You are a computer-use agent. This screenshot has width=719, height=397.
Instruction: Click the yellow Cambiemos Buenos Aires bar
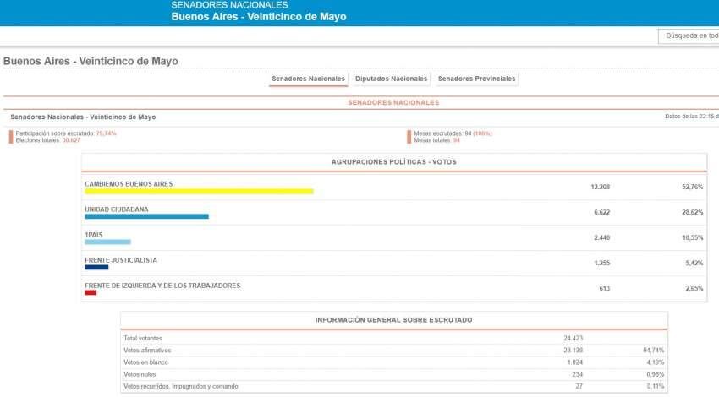(199, 192)
